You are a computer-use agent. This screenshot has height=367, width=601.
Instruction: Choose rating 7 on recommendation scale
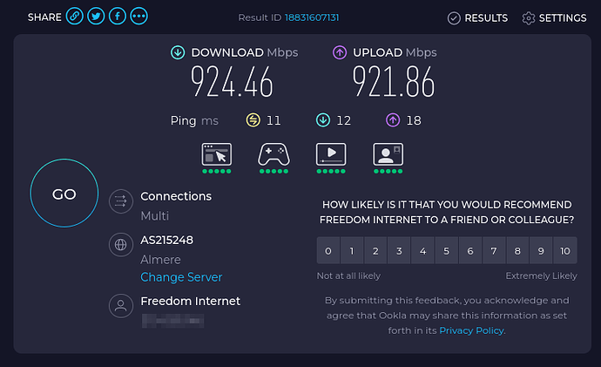pos(494,251)
